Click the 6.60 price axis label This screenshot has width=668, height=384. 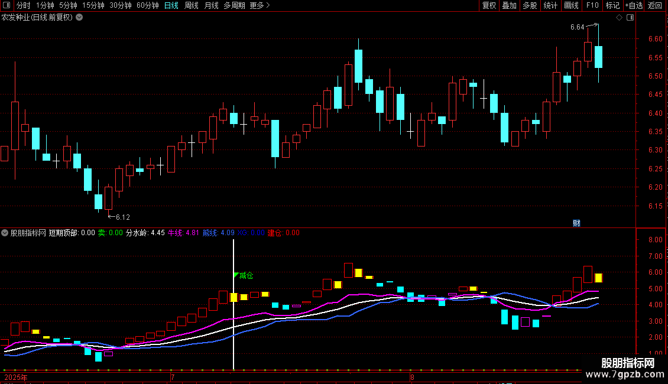point(655,39)
